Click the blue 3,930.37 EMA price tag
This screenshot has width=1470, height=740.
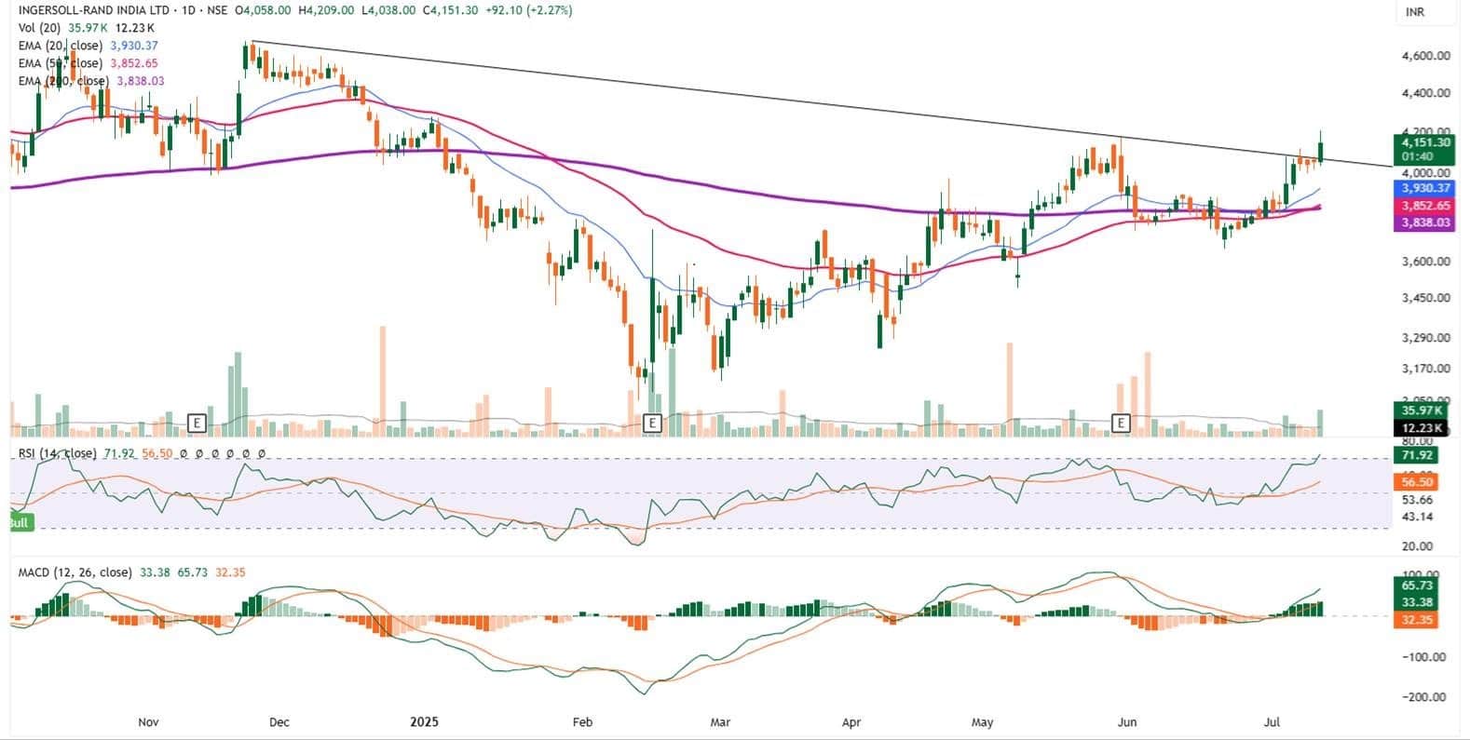(x=1423, y=189)
